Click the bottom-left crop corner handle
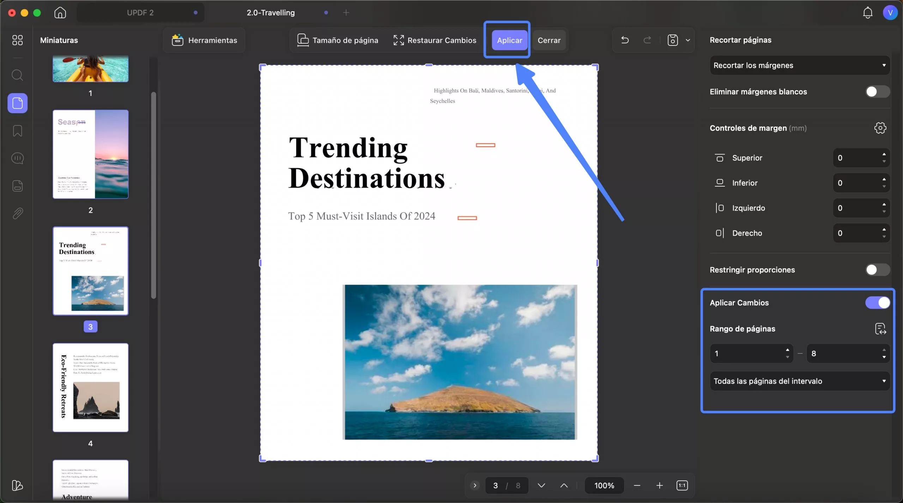 point(262,459)
